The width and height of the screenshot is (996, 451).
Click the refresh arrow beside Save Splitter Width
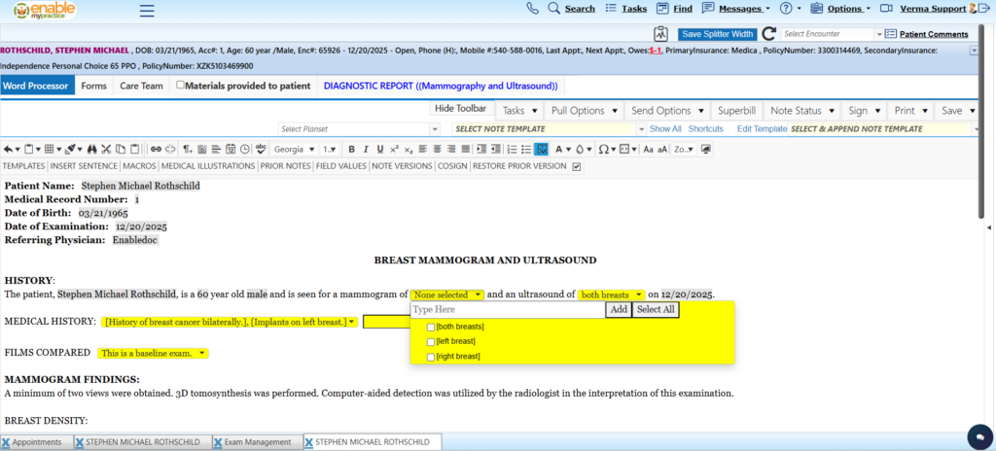[x=768, y=34]
